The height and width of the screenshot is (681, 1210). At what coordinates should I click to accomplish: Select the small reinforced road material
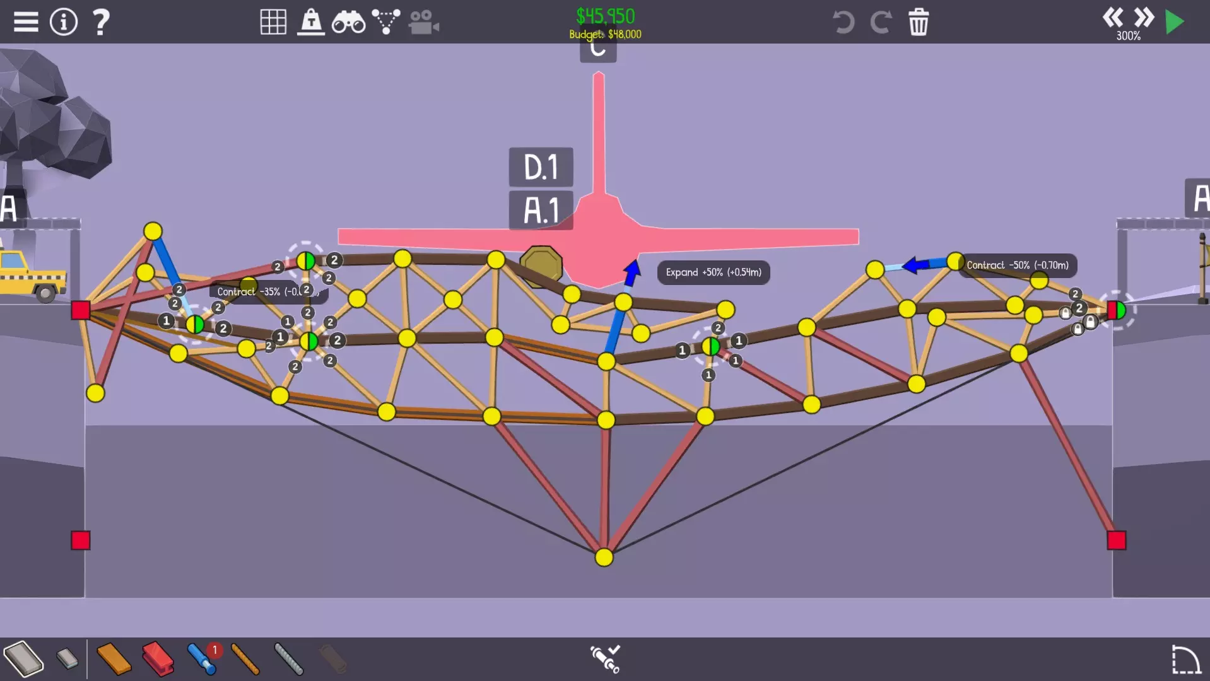(67, 659)
